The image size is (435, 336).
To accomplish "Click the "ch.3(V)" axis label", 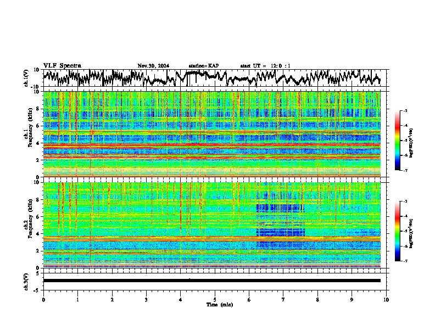I will 26,282.
